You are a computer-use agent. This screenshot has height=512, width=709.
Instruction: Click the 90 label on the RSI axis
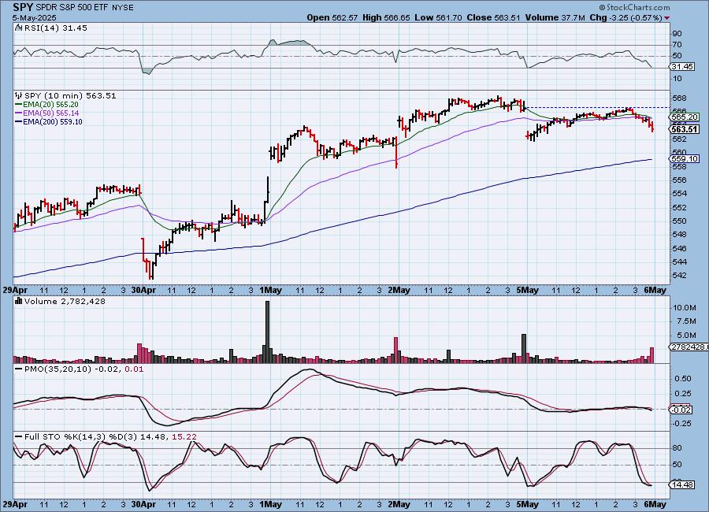click(677, 33)
